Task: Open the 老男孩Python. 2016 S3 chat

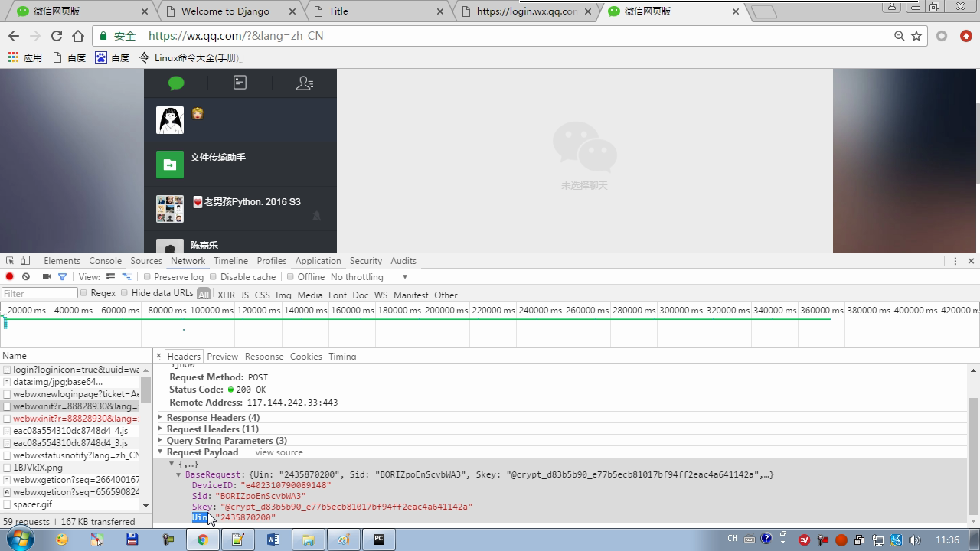Action: click(x=240, y=209)
